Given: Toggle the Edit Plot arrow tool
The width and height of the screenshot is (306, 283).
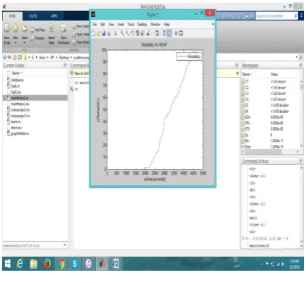Looking at the screenshot, I should pyautogui.click(x=115, y=33).
